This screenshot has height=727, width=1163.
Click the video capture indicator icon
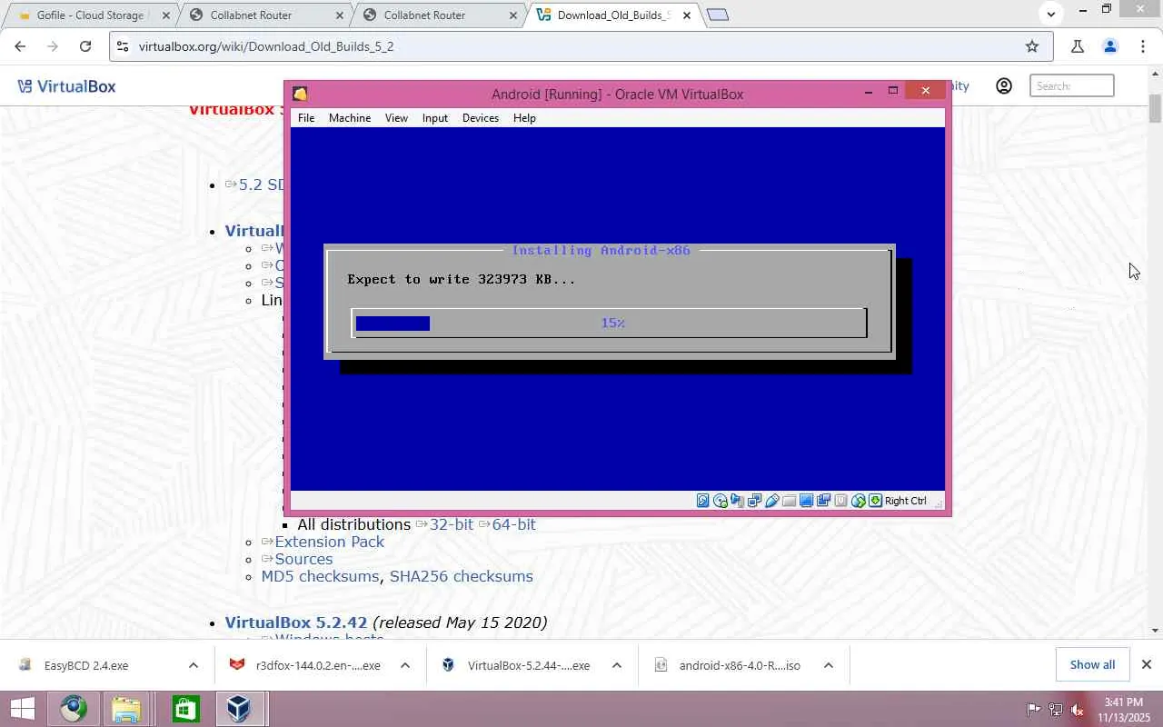[824, 501]
